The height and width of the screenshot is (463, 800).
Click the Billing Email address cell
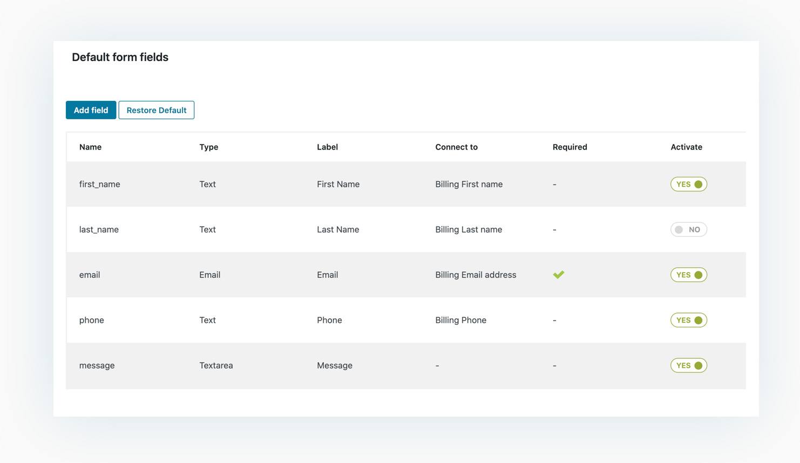click(x=476, y=275)
